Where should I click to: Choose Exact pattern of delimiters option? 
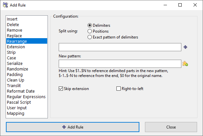click(x=90, y=37)
